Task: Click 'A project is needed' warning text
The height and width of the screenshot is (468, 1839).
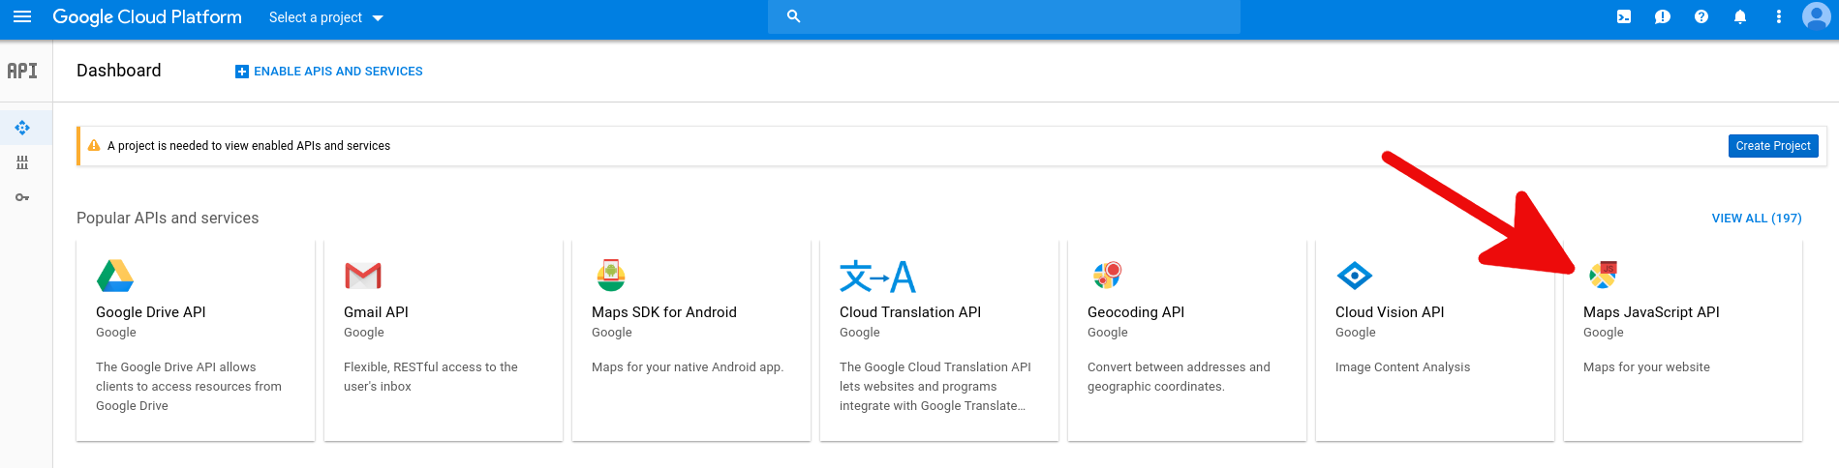Action: [249, 146]
